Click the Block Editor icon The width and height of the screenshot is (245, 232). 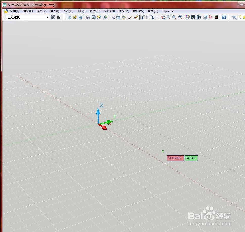[136, 17]
